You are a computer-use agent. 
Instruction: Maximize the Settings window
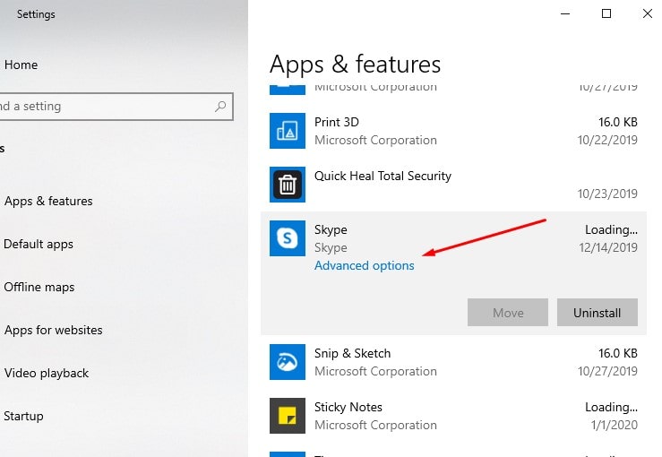pos(606,14)
